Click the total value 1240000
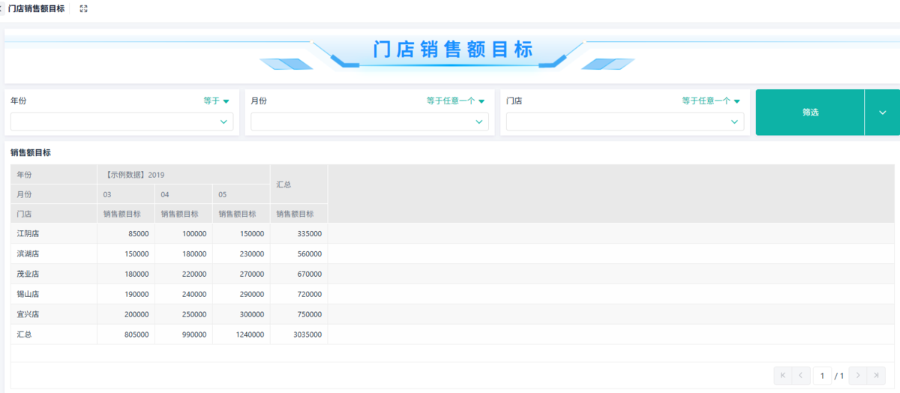Screen dimensions: 900x393 (250, 334)
